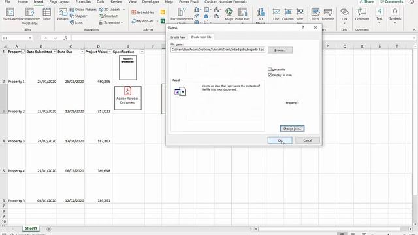Switch to the Create New tab
Viewport: 418px width, 235px height.
(178, 37)
